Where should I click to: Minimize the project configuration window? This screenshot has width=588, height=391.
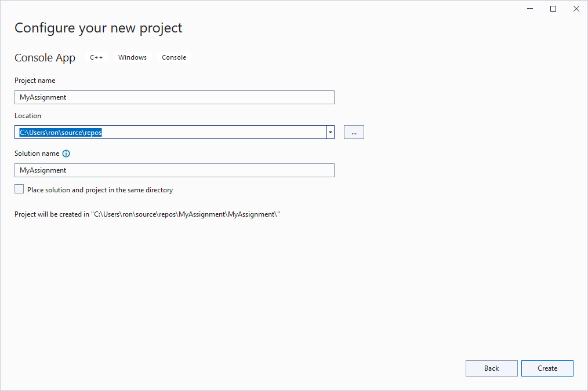click(x=529, y=8)
